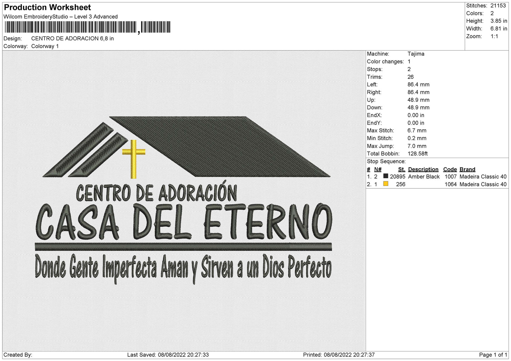Click the Min Stitch value 0.2 mm
The image size is (511, 361).
[x=417, y=138]
